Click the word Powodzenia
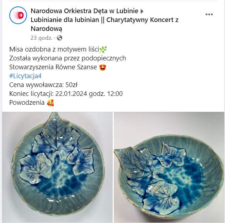Image resolution: width=225 pixels, height=223 pixels. tap(27, 103)
